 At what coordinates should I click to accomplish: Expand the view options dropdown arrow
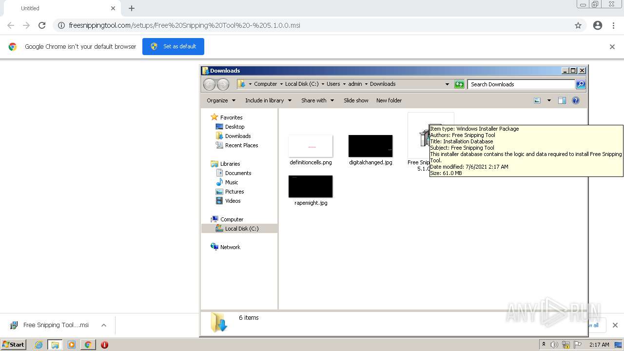click(x=549, y=100)
